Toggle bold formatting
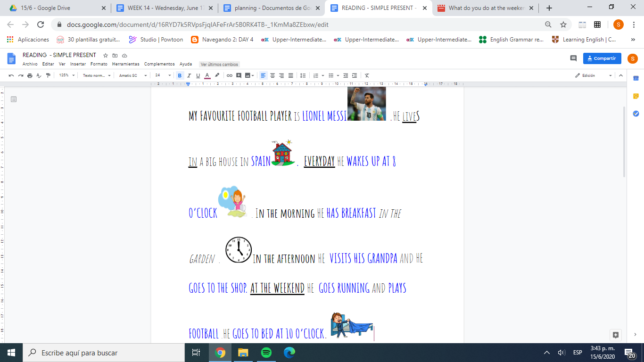644x362 pixels. pyautogui.click(x=180, y=75)
